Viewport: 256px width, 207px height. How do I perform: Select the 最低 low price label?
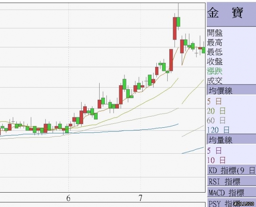click(215, 52)
